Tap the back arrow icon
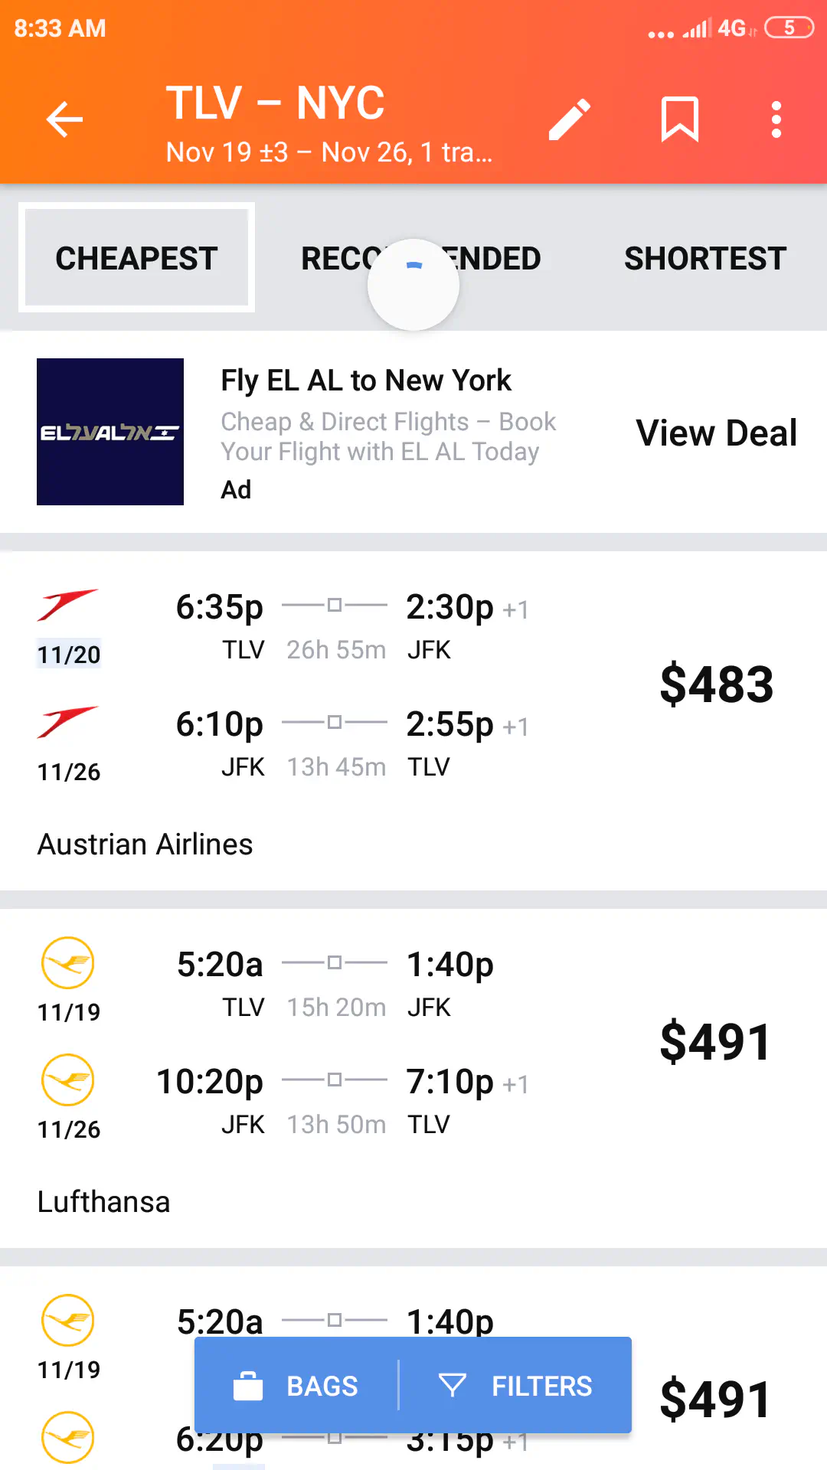827x1470 pixels. tap(64, 119)
